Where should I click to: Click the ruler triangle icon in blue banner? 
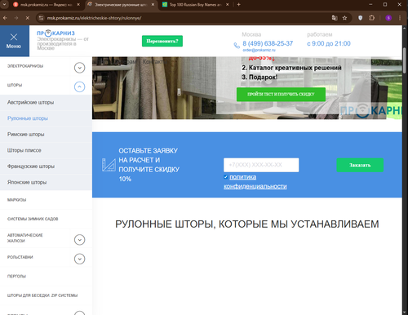(x=109, y=165)
